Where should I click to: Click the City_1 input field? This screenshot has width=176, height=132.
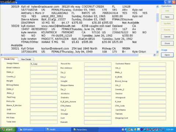(x=152, y=68)
